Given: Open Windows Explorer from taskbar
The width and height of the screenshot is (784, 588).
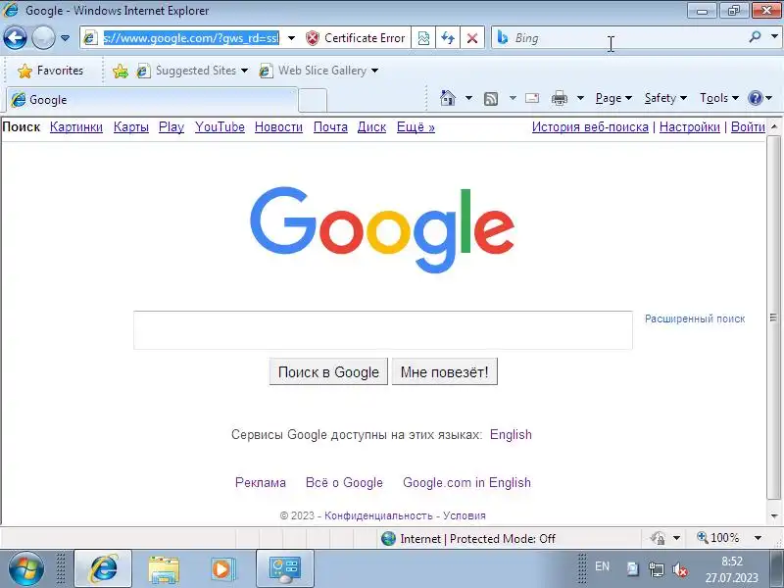Looking at the screenshot, I should click(x=164, y=569).
